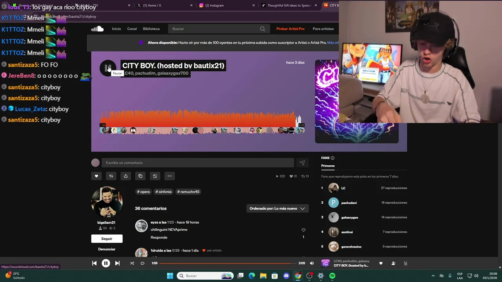Open Microsoft Edge from the taskbar
This screenshot has height=282, width=502.
pos(252,276)
